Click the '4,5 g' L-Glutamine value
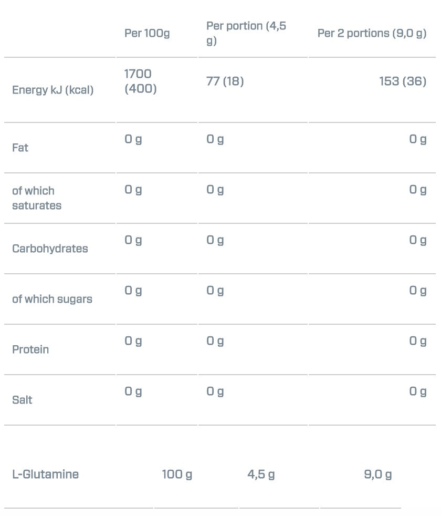Image resolution: width=441 pixels, height=516 pixels. 261,474
